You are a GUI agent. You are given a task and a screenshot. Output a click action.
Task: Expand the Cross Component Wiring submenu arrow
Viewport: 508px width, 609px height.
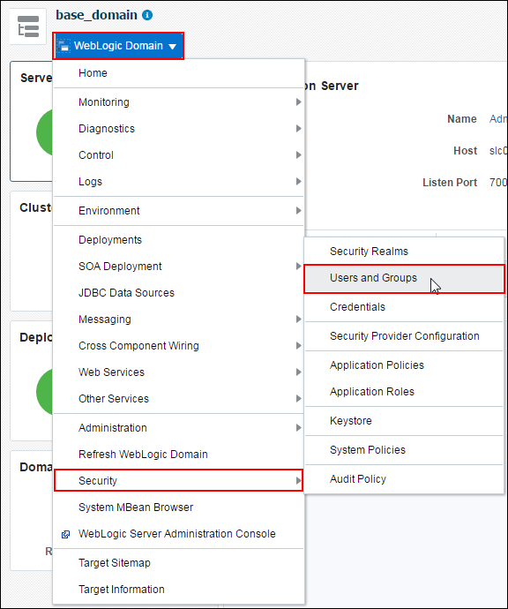[298, 346]
